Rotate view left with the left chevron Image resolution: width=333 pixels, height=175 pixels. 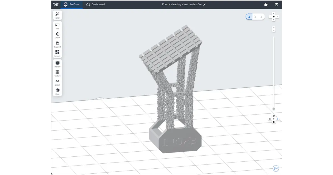pyautogui.click(x=270, y=17)
